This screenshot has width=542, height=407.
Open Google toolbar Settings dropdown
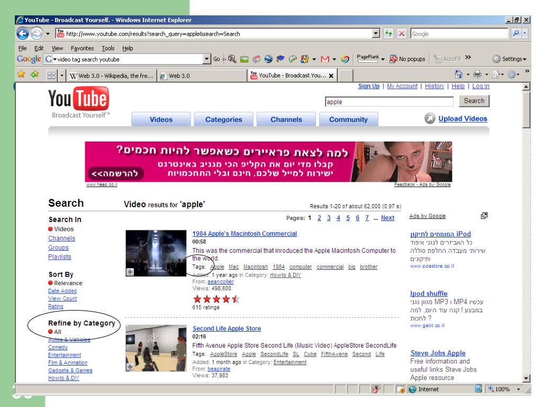click(510, 59)
